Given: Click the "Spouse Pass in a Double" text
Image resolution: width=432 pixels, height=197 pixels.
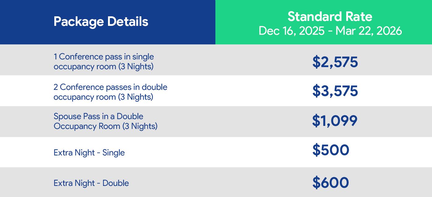Looking at the screenshot, I should (98, 116).
